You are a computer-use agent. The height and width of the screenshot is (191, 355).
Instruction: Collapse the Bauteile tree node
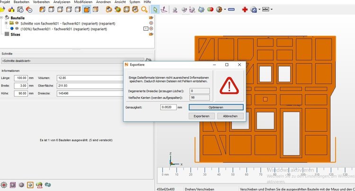coord(1,17)
